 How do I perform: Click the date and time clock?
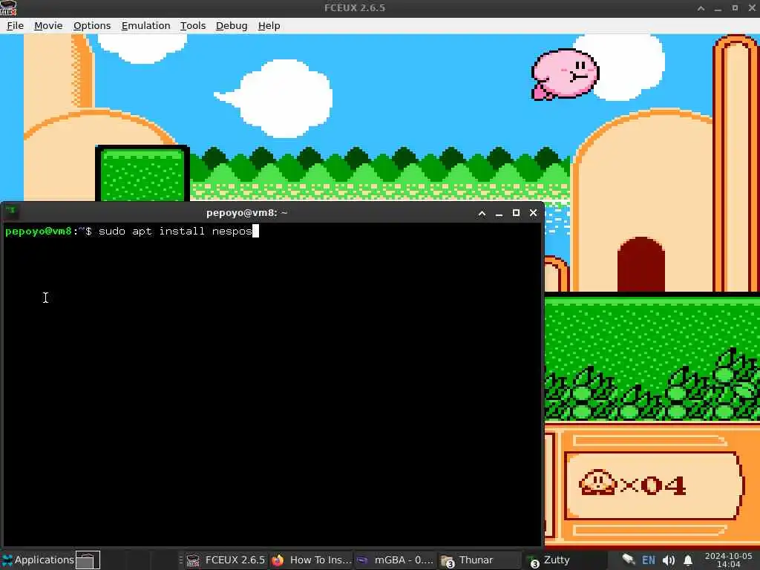click(x=729, y=560)
